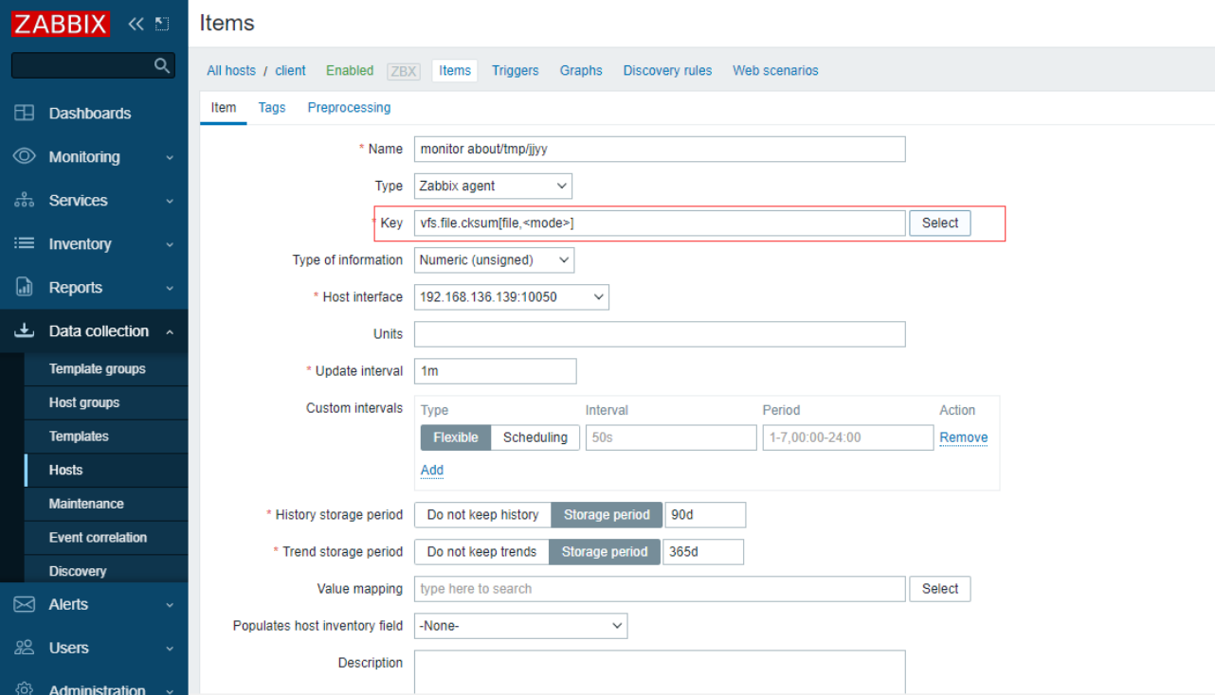Focus the Description text area
The height and width of the screenshot is (695, 1215).
[660, 672]
